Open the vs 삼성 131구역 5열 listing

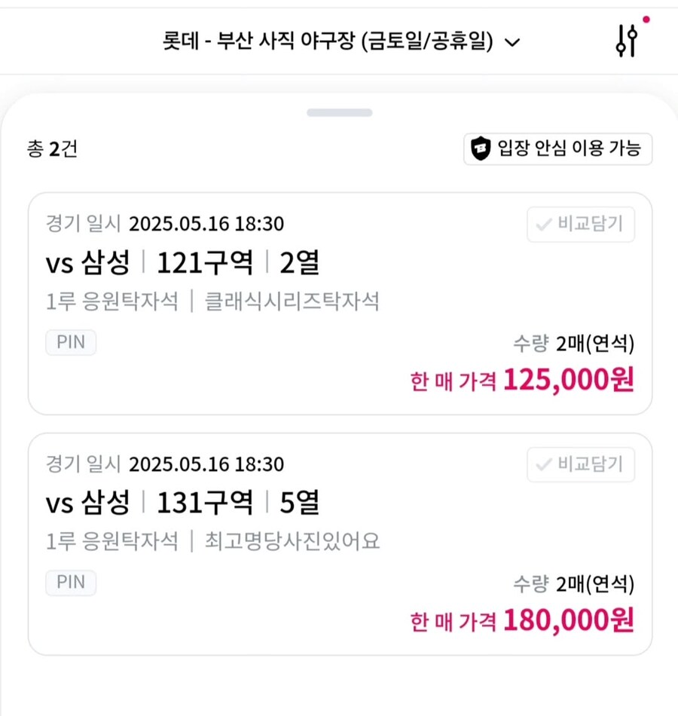tap(182, 503)
